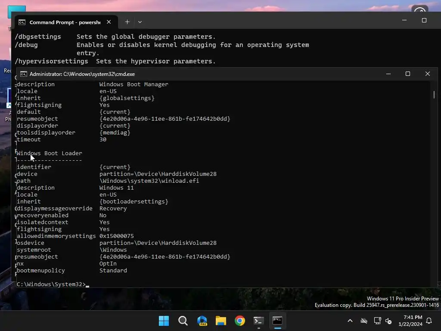
Task: Open File Explorer from taskbar
Action: click(221, 321)
